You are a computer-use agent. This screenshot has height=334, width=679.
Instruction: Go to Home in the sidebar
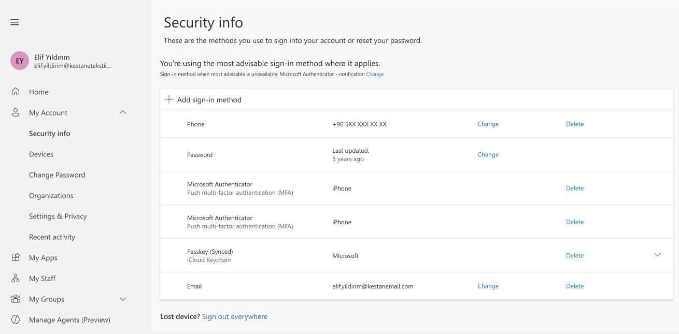pos(39,92)
